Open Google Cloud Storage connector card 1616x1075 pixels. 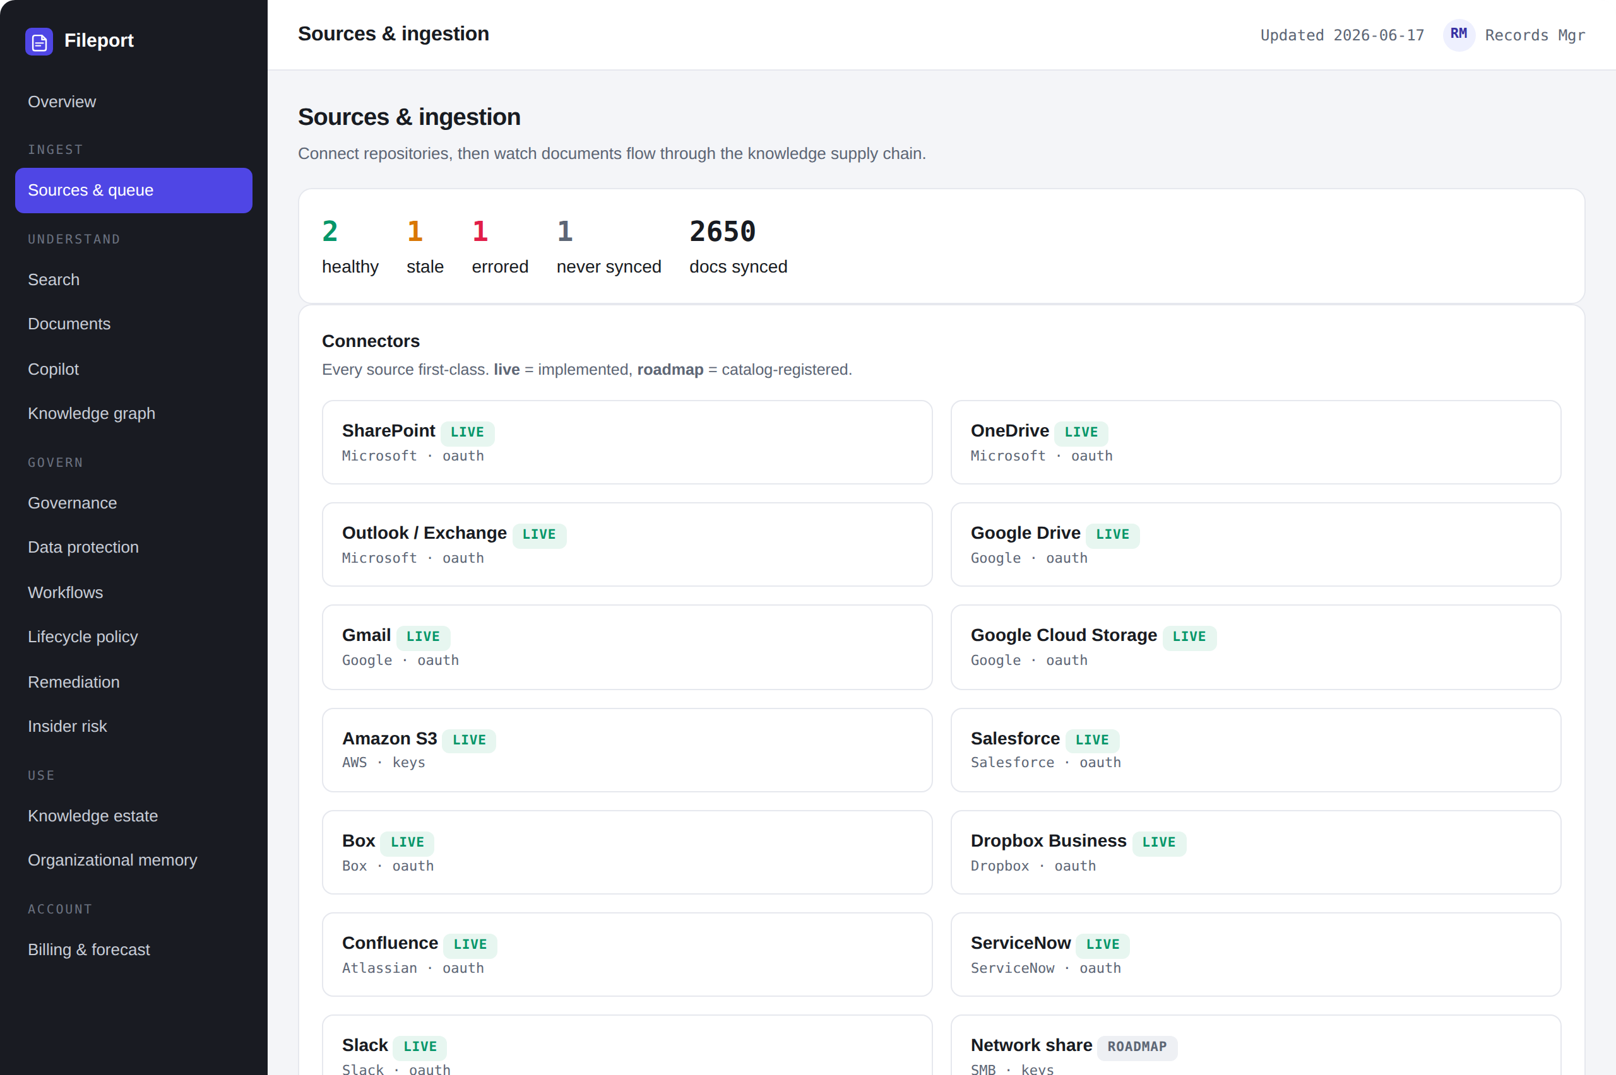(x=1255, y=647)
